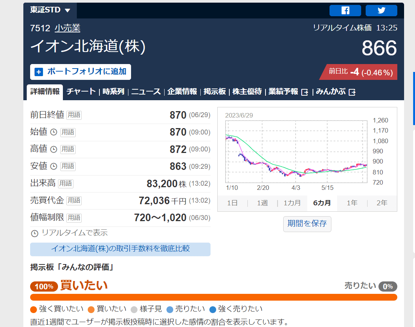Click the gray 様子見 legend dot

(x=134, y=310)
